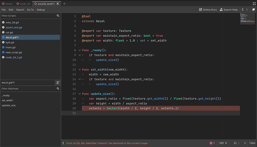This screenshot has width=257, height=147.
Task: Fold the update_size function at line 17
Action: pos(79,94)
